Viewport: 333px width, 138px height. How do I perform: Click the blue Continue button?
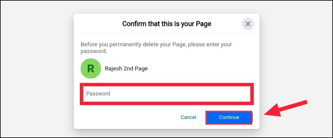(x=229, y=117)
